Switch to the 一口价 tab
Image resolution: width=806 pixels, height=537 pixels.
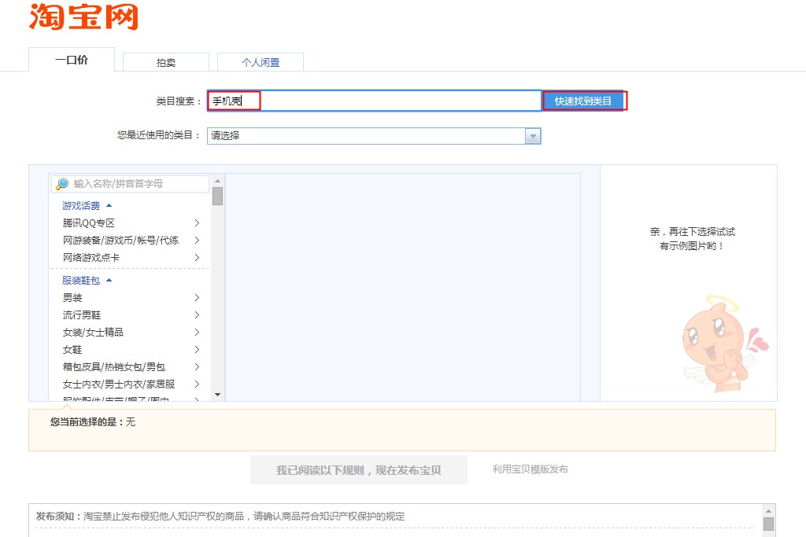tap(72, 60)
